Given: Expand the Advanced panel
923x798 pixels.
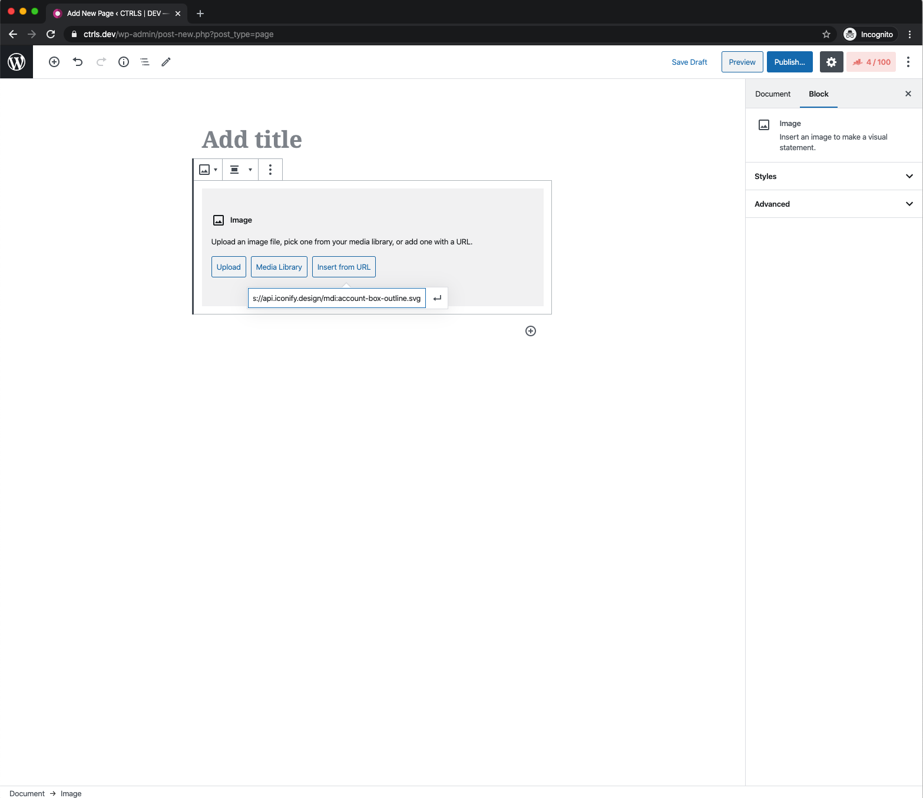Looking at the screenshot, I should (x=833, y=204).
